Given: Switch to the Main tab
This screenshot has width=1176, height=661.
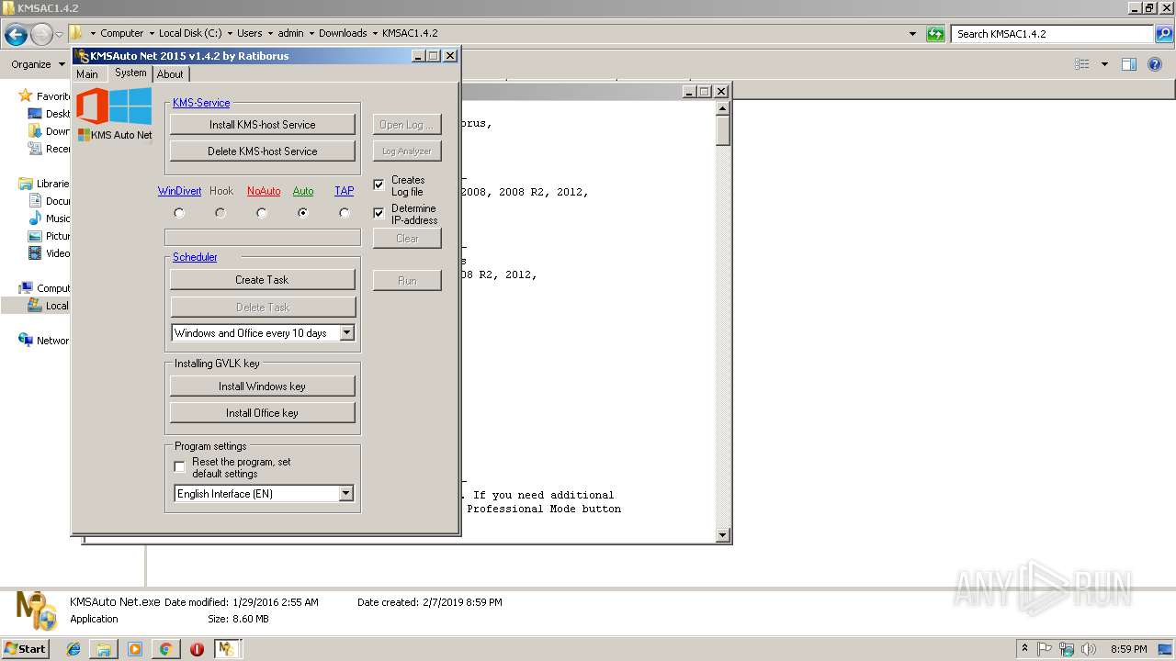Looking at the screenshot, I should coord(87,74).
